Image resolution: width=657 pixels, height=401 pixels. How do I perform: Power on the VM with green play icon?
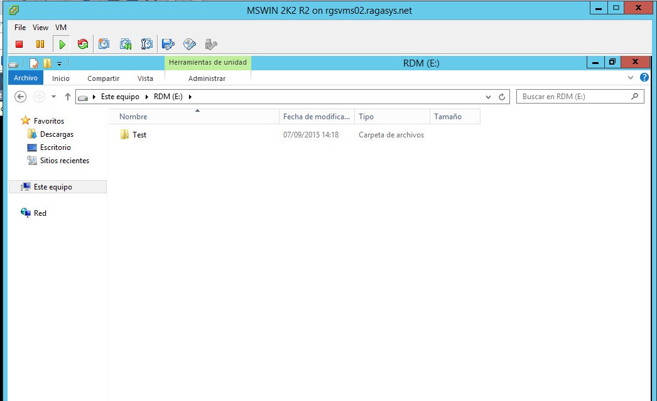pyautogui.click(x=62, y=44)
